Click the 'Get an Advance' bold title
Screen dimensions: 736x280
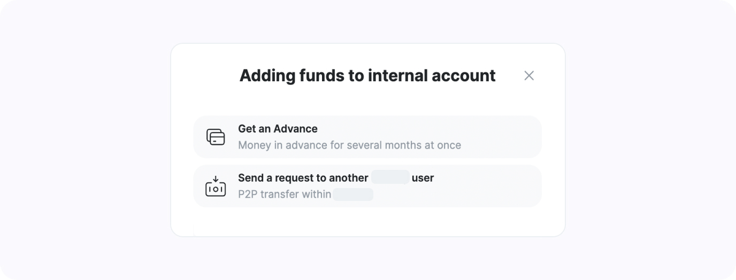pos(278,129)
